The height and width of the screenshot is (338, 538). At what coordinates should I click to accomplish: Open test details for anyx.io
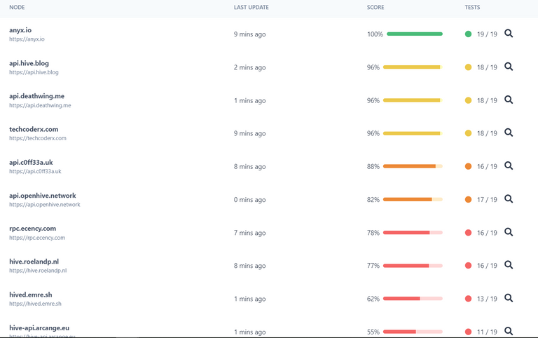(509, 34)
